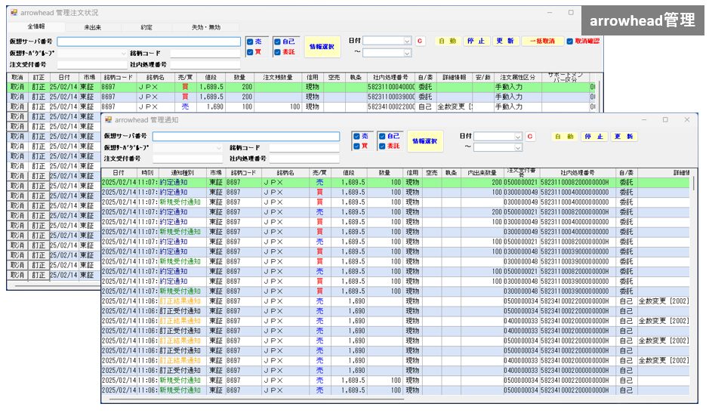
Task: Switch to the 全情報 tab
Action: 36,26
